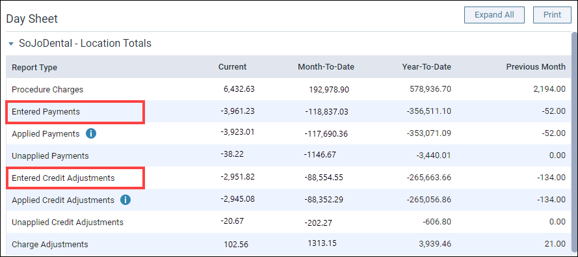Screen dimensions: 578x257
Task: Collapse the SoJoDental Location Totals section
Action: pyautogui.click(x=12, y=44)
